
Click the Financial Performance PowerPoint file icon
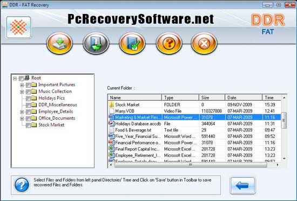(112, 143)
